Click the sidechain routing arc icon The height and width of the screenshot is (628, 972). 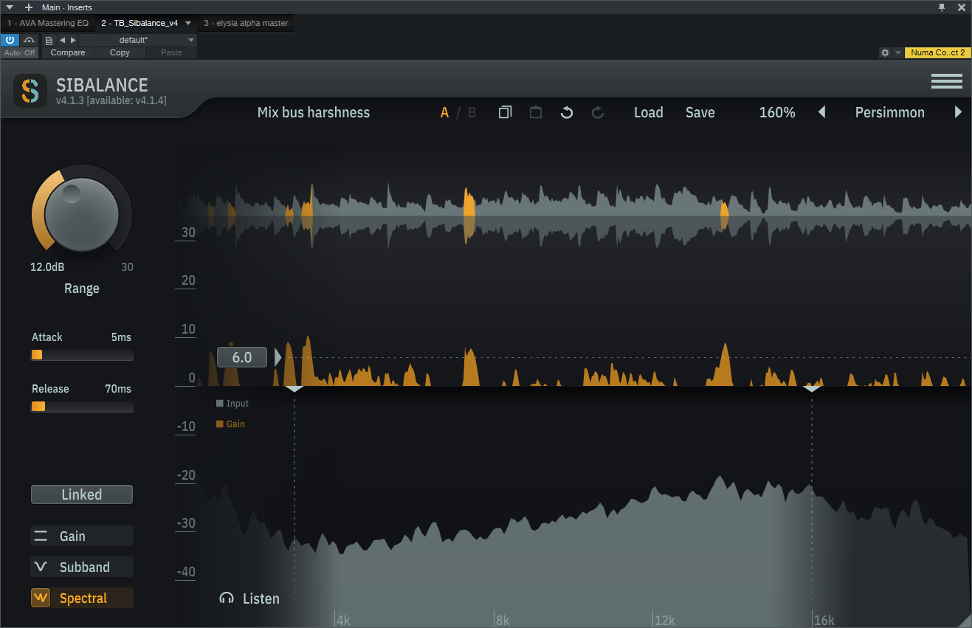[30, 40]
